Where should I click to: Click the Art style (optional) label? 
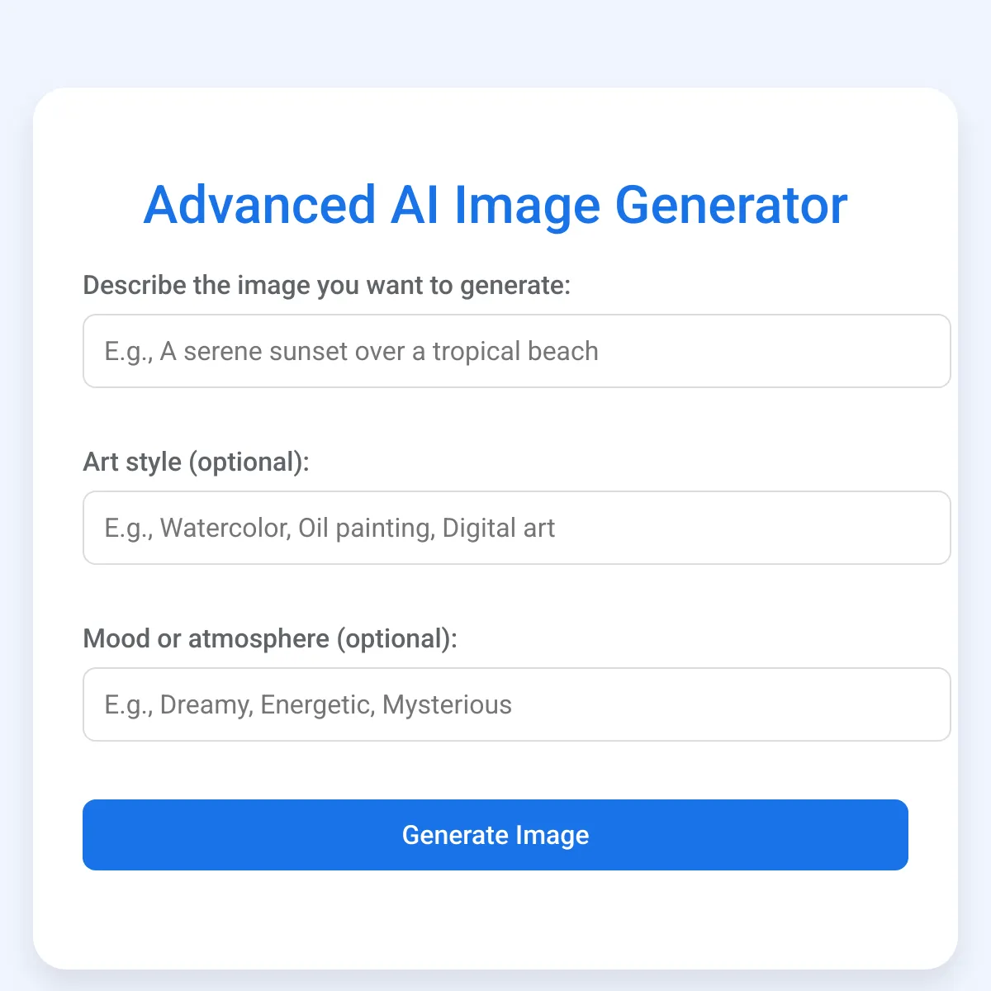tap(196, 462)
